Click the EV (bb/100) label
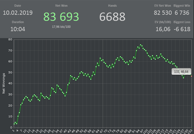This screenshot has height=134, width=194. point(163,22)
